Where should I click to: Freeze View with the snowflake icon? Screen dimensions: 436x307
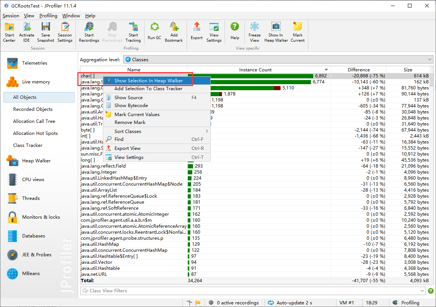coord(254,32)
